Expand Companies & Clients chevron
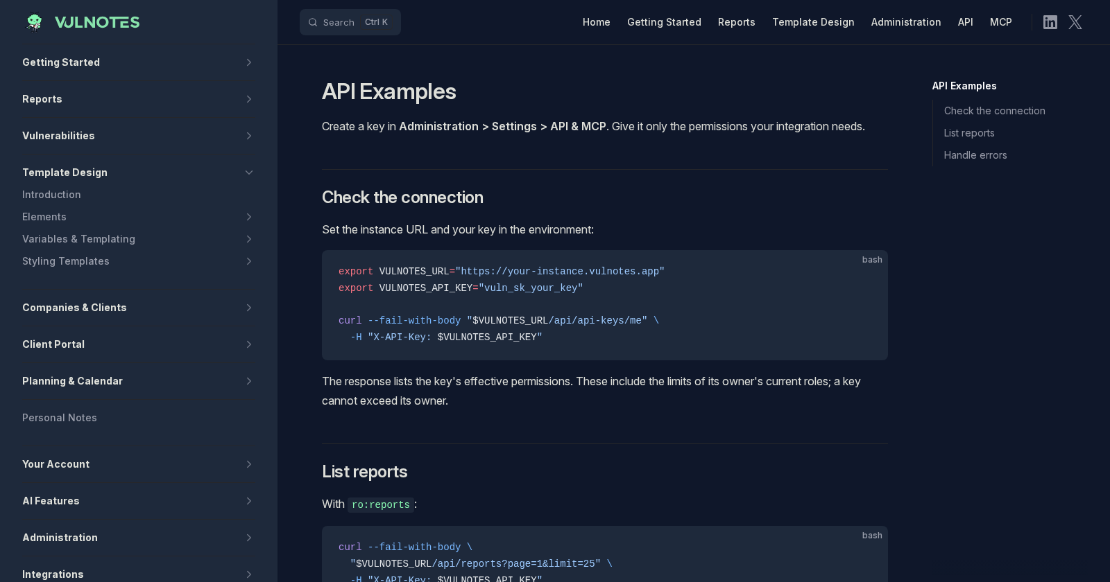 (x=249, y=308)
